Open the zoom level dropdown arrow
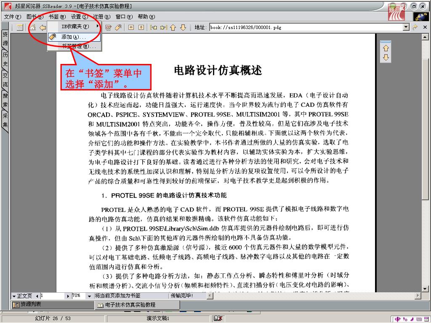 tap(89, 296)
